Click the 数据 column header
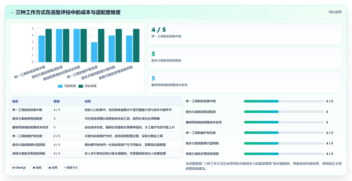352x181 pixels. coord(56,101)
